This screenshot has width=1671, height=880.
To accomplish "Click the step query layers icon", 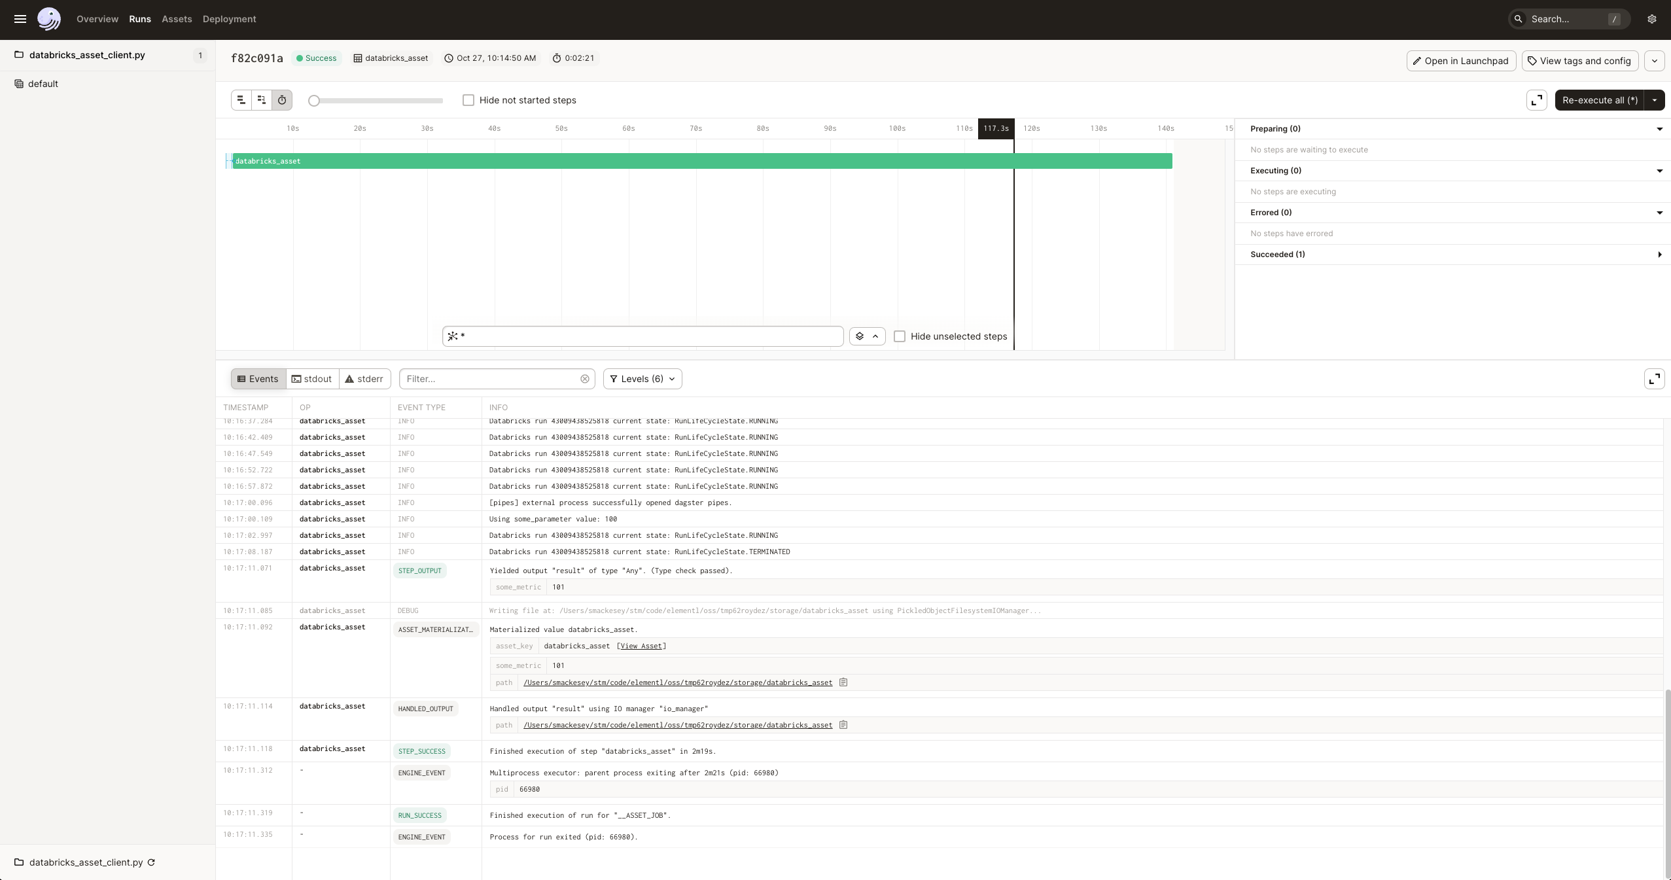I will (858, 336).
